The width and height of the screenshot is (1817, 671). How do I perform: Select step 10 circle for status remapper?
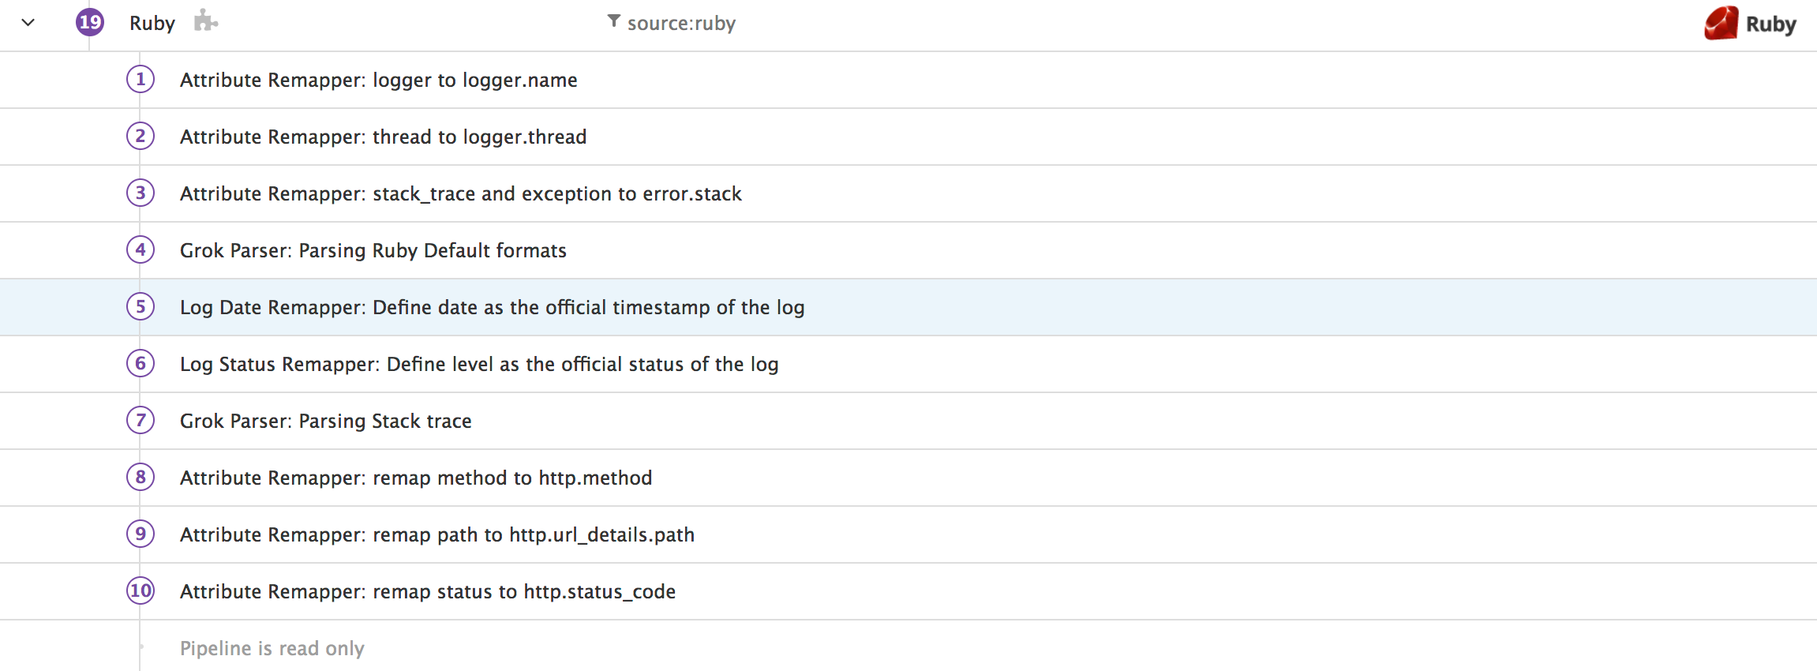(x=140, y=590)
